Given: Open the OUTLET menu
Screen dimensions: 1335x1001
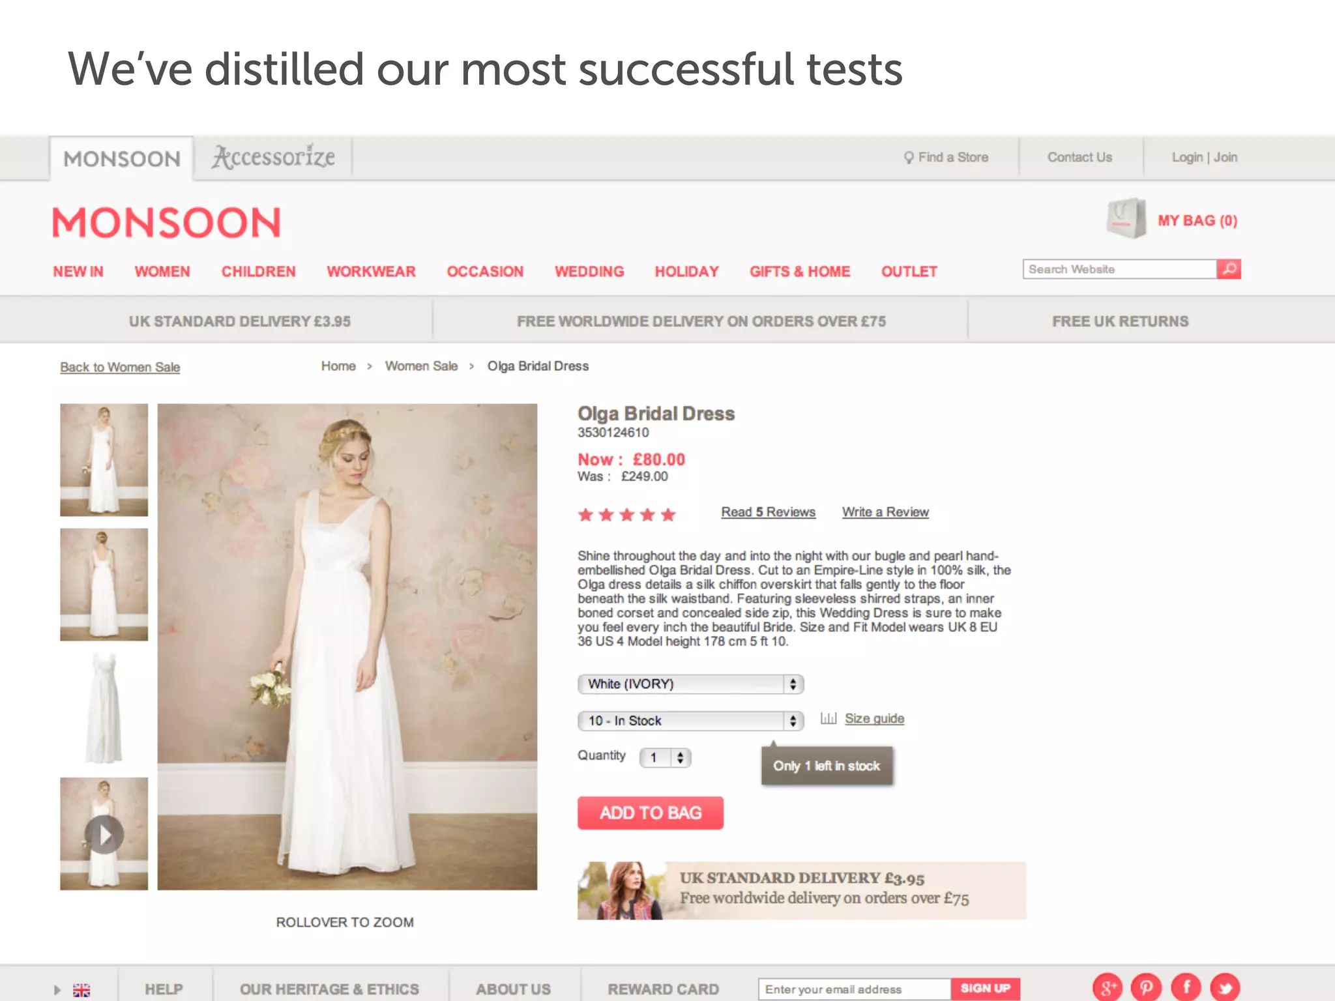Looking at the screenshot, I should [x=909, y=272].
